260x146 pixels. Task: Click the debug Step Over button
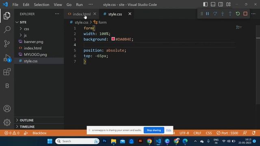[x=215, y=14]
